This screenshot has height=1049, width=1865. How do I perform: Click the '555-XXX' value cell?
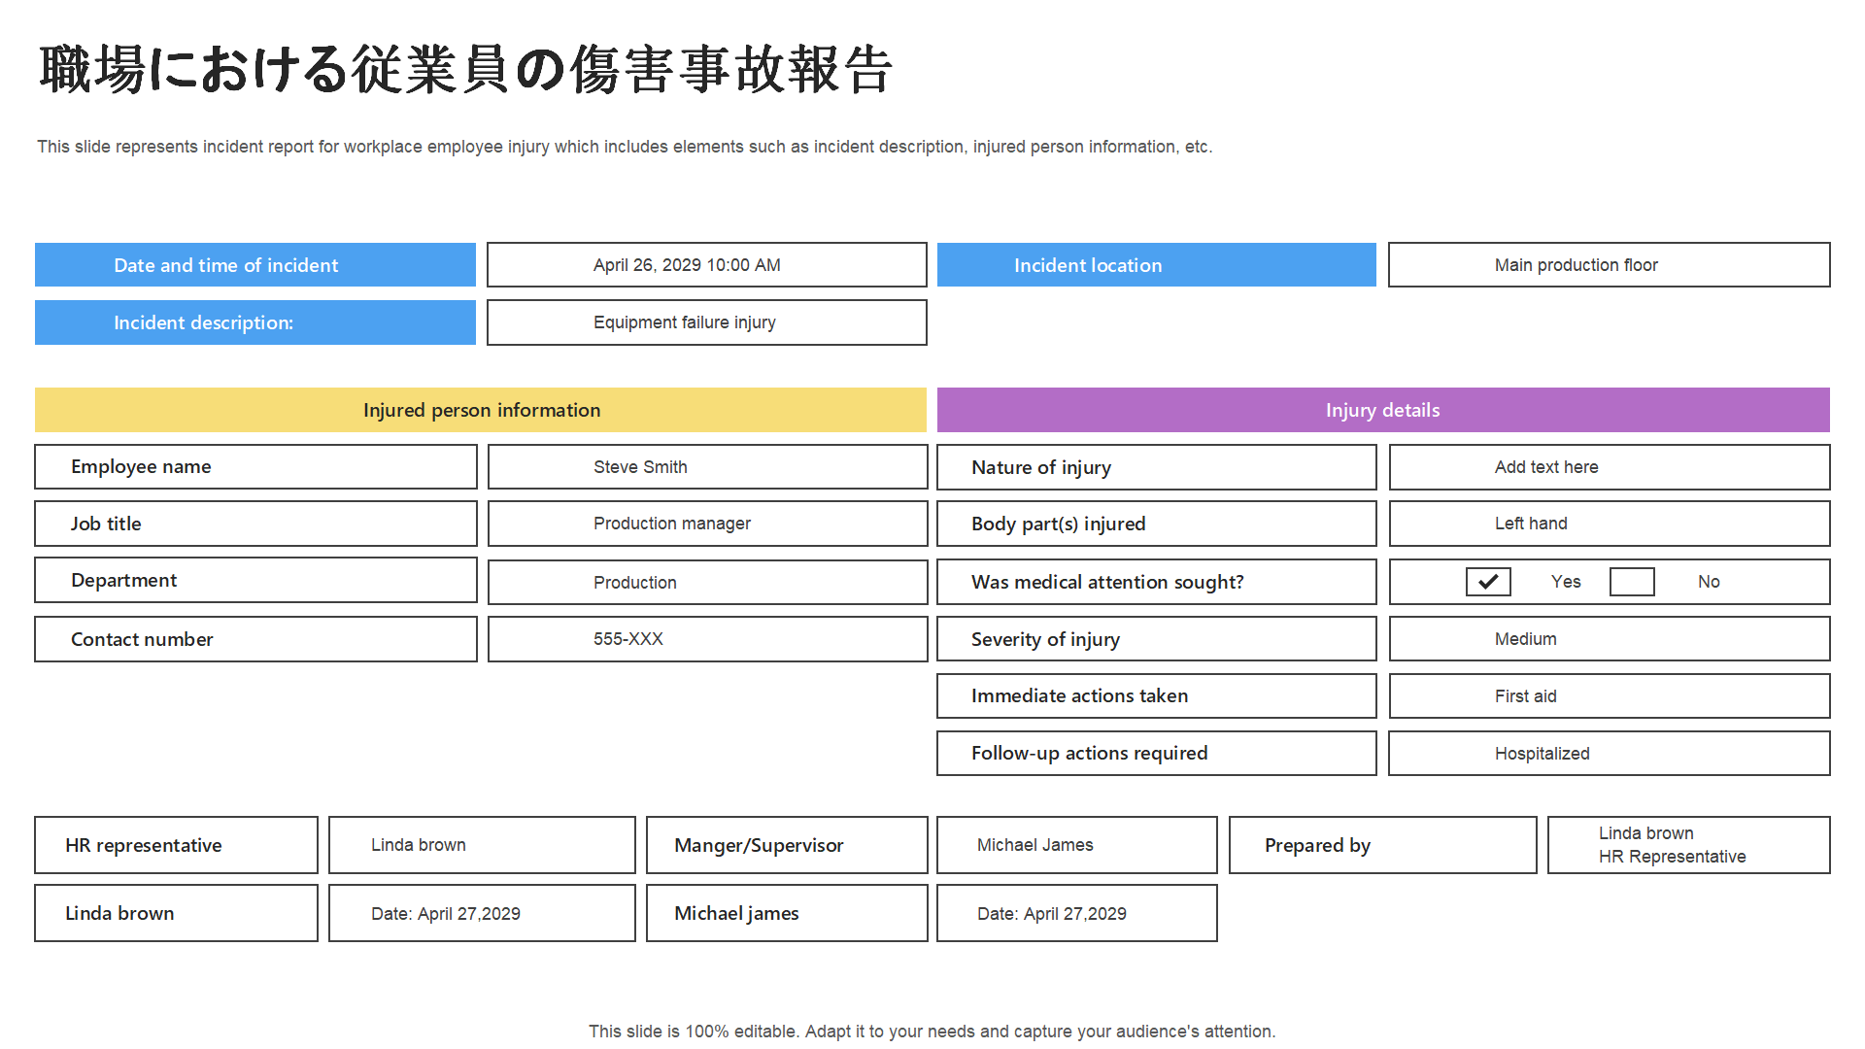[708, 639]
